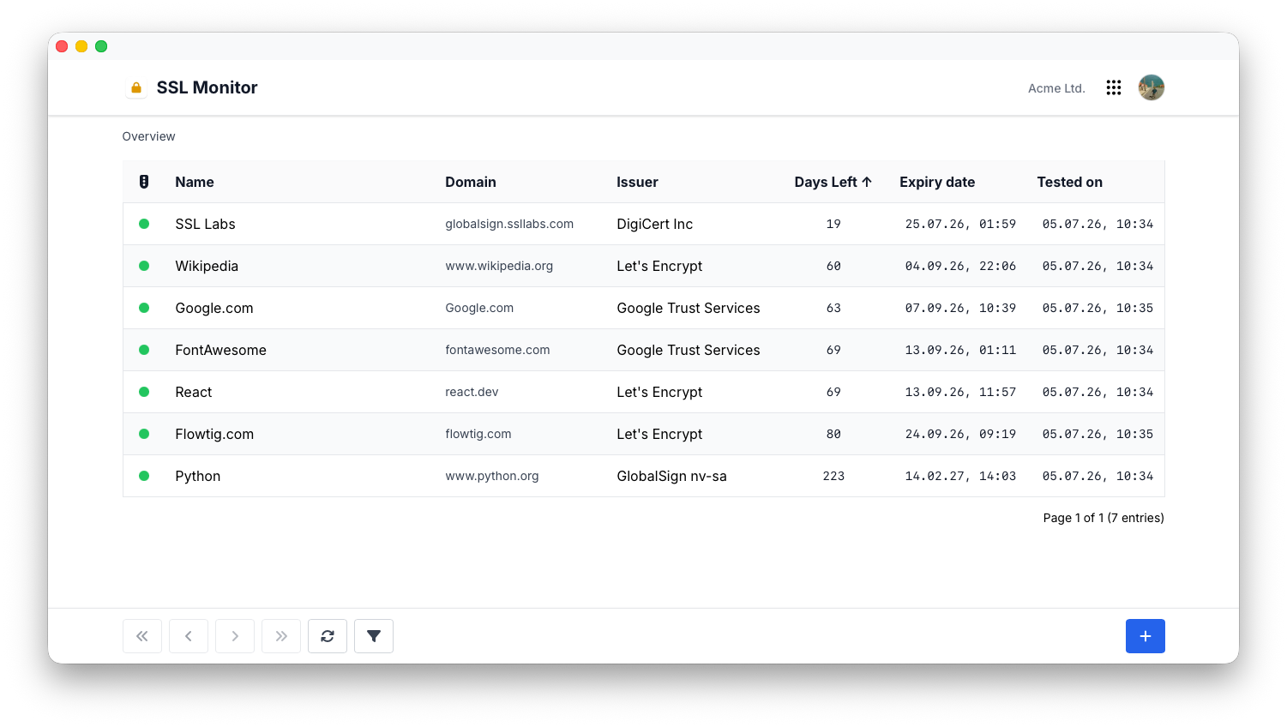Sort table by Expiry date header
This screenshot has height=727, width=1287.
click(x=937, y=182)
